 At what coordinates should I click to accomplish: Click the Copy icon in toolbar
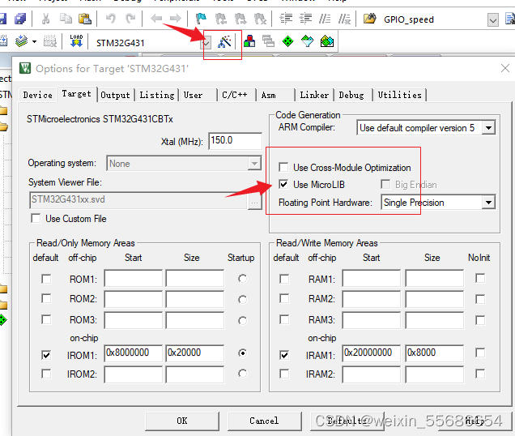(x=66, y=19)
